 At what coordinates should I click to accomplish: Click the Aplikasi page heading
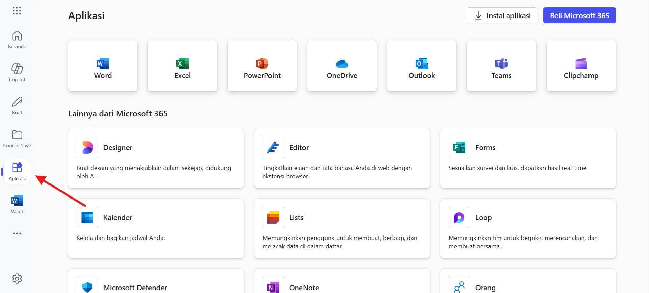86,16
